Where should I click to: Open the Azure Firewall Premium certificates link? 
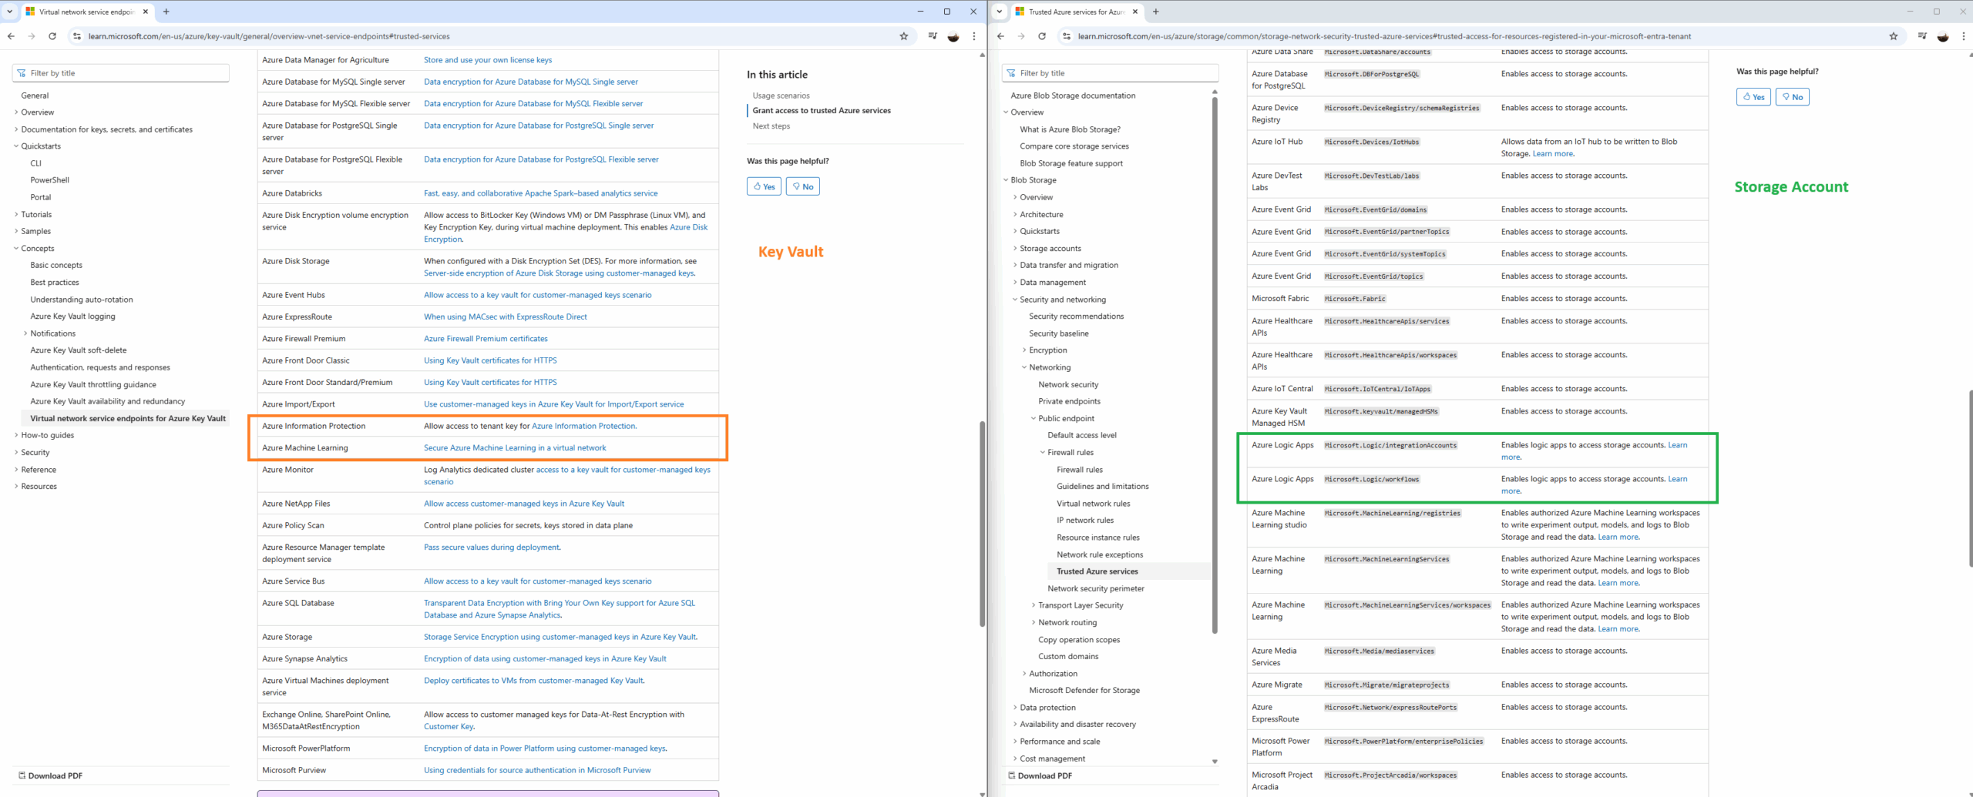click(x=486, y=339)
